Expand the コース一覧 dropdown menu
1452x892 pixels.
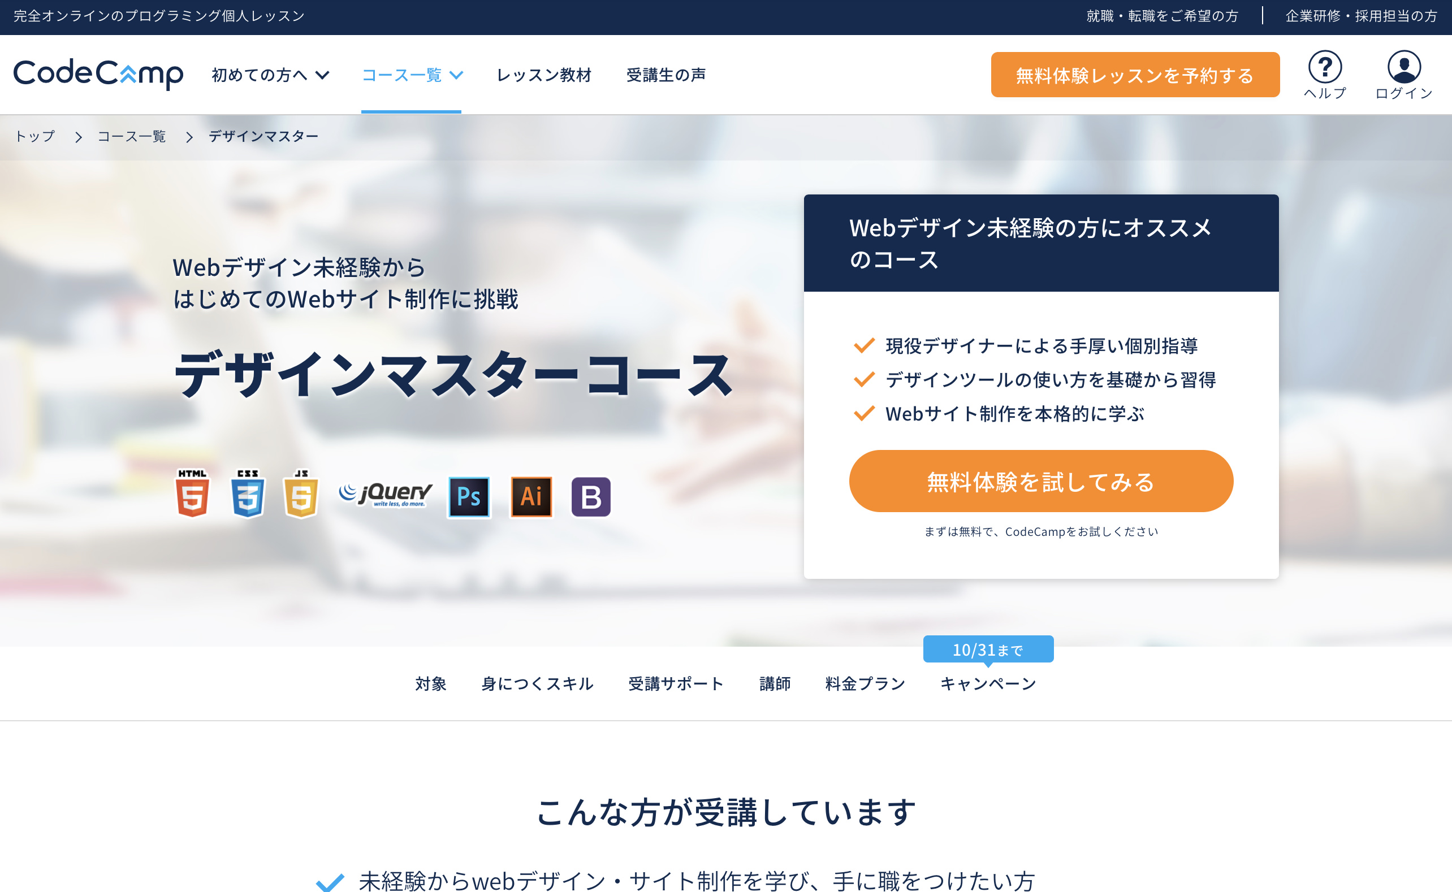click(x=412, y=75)
